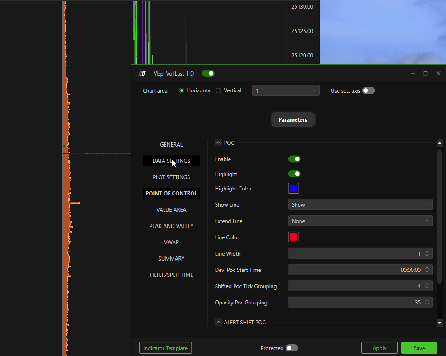Image resolution: width=446 pixels, height=356 pixels.
Task: Click the Parameters tab button
Action: (x=293, y=119)
